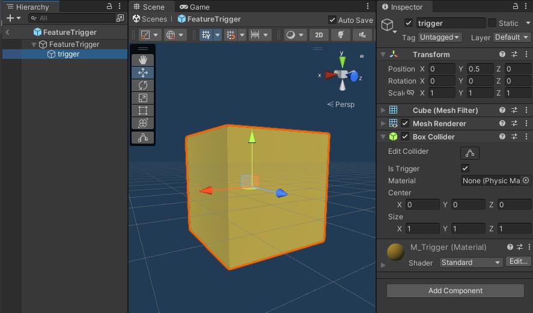Click the Edit Collider button in Box Collider
This screenshot has height=313, width=533.
coord(470,153)
